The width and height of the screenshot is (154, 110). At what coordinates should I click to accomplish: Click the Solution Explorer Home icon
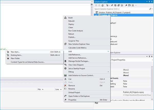tap(102, 5)
